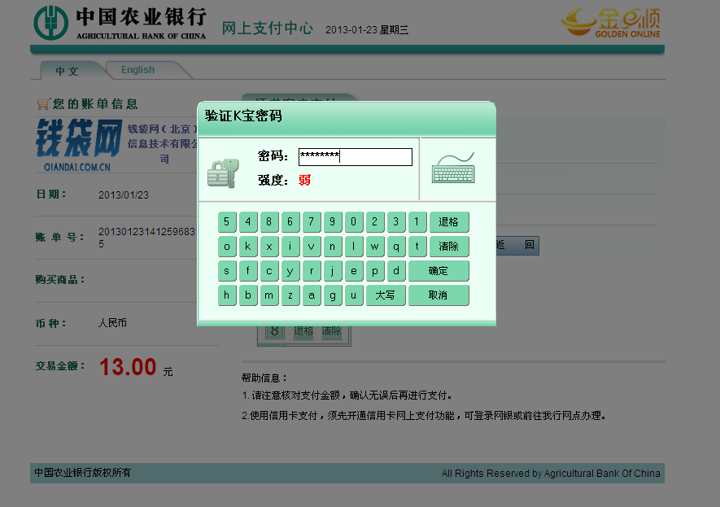Switch to the English tab

(137, 70)
